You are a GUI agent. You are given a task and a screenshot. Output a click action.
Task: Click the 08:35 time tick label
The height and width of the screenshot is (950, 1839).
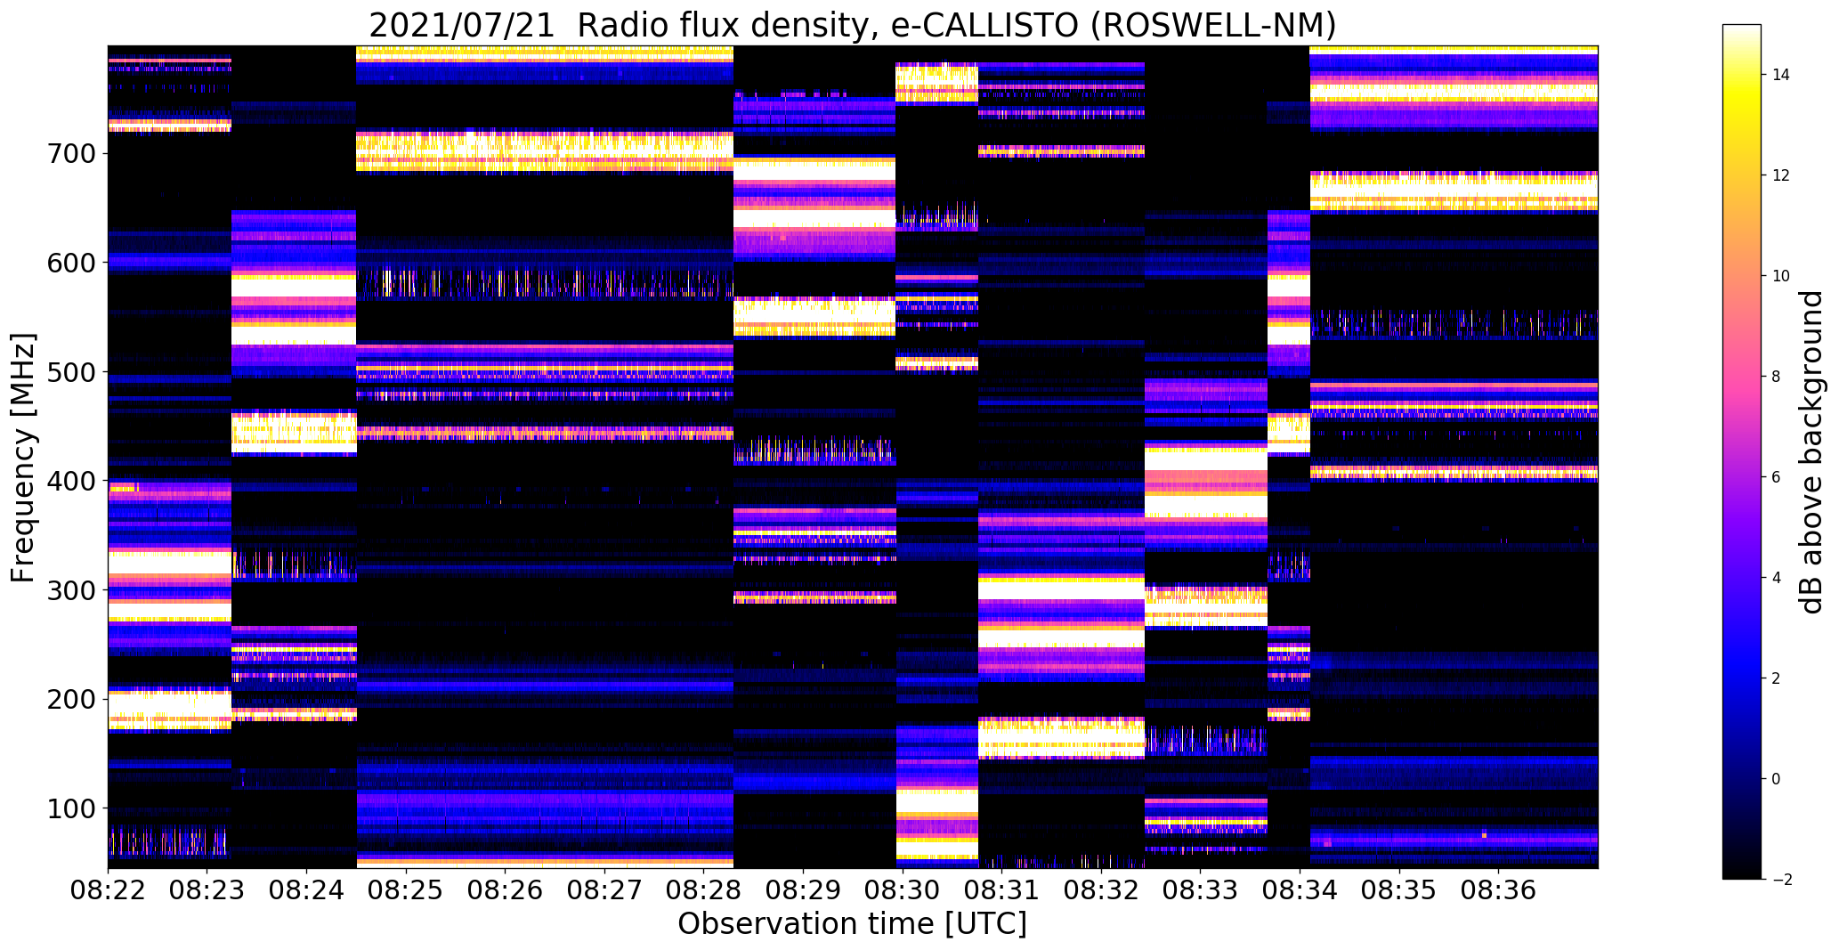coord(1399,889)
